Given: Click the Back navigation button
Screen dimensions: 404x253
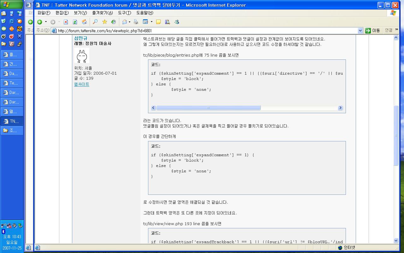Looking at the screenshot, I should tap(40, 22).
